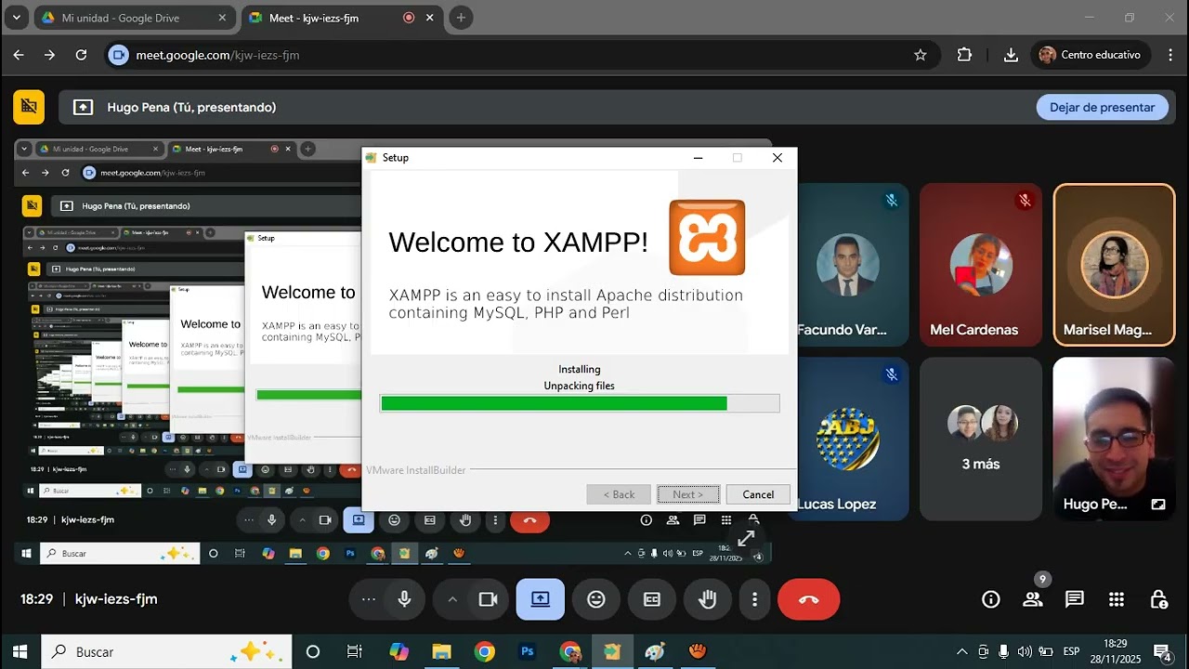The height and width of the screenshot is (669, 1189).
Task: Click Next in XAMPP Setup
Action: pyautogui.click(x=688, y=494)
